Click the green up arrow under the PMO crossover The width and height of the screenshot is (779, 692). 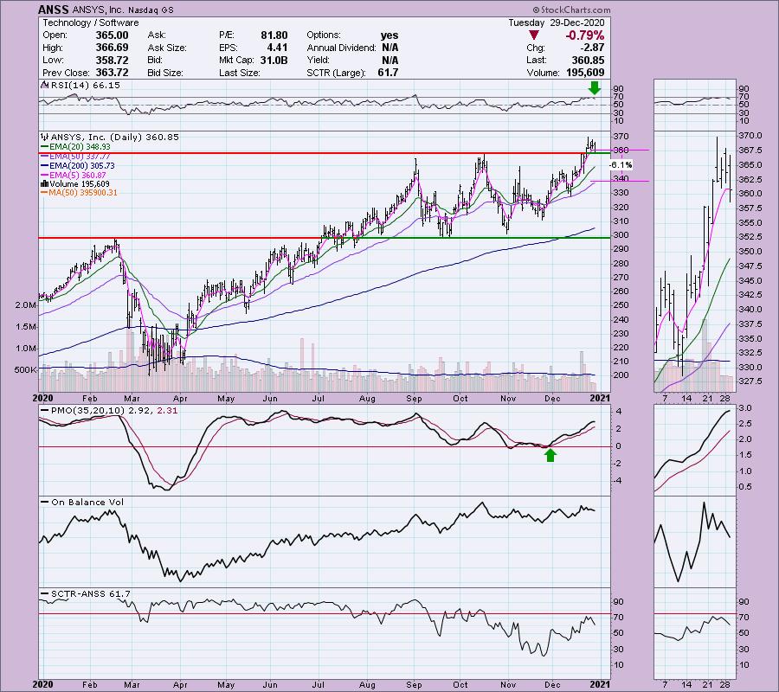click(x=550, y=455)
